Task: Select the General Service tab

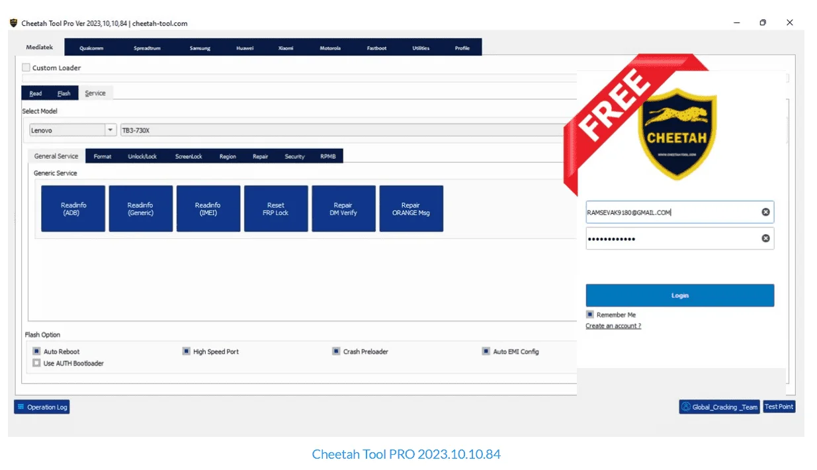Action: point(56,156)
